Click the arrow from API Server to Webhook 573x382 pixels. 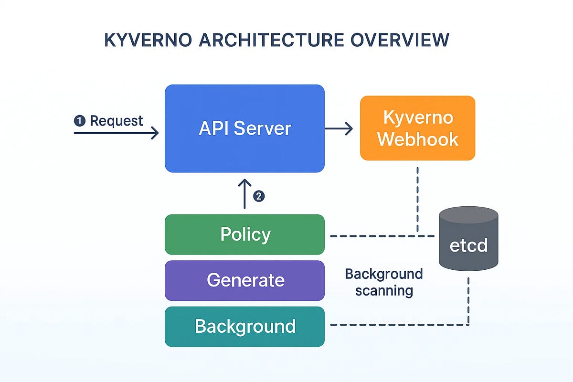click(x=339, y=128)
